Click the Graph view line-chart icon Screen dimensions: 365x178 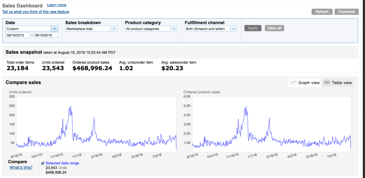[x=293, y=83]
